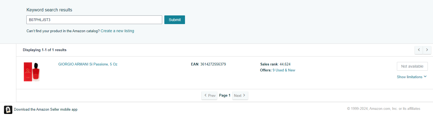
Task: Expand Show limitations
Action: (x=412, y=77)
